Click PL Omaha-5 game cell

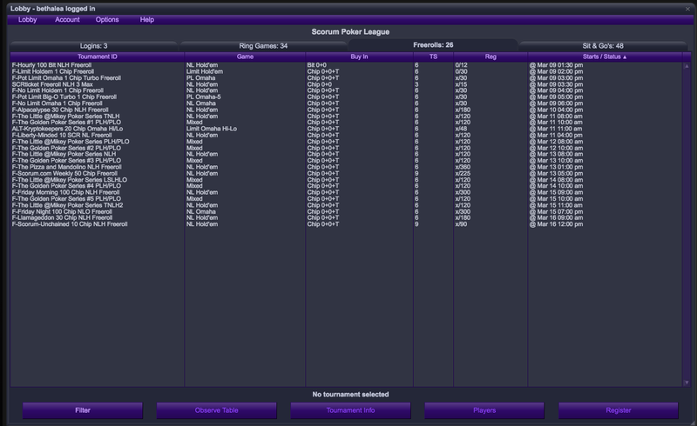click(204, 97)
